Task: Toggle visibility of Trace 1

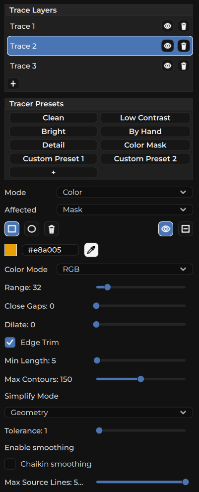Action: (168, 26)
